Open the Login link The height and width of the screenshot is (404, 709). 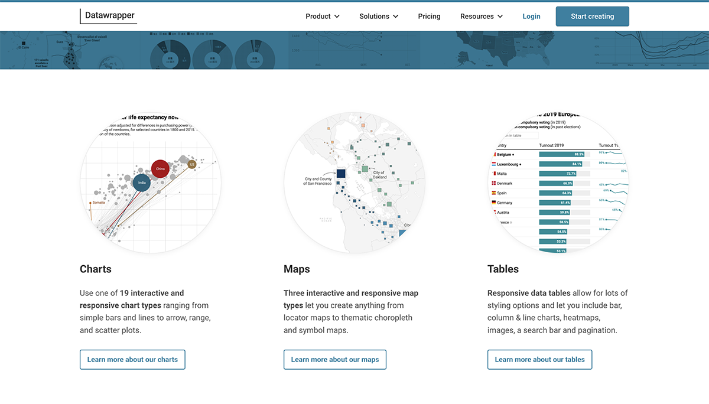click(x=531, y=17)
